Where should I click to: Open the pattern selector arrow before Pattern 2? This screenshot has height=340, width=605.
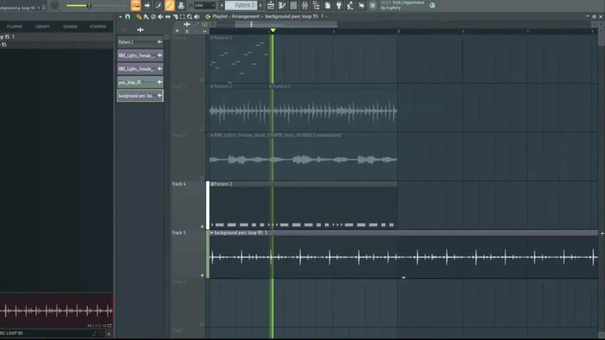click(x=221, y=5)
